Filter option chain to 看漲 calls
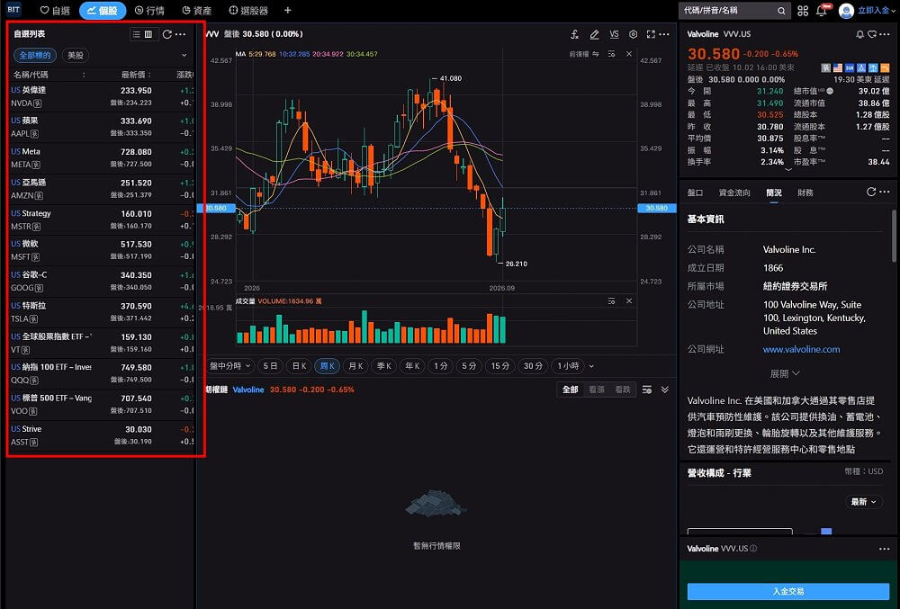This screenshot has width=900, height=609. [x=597, y=390]
